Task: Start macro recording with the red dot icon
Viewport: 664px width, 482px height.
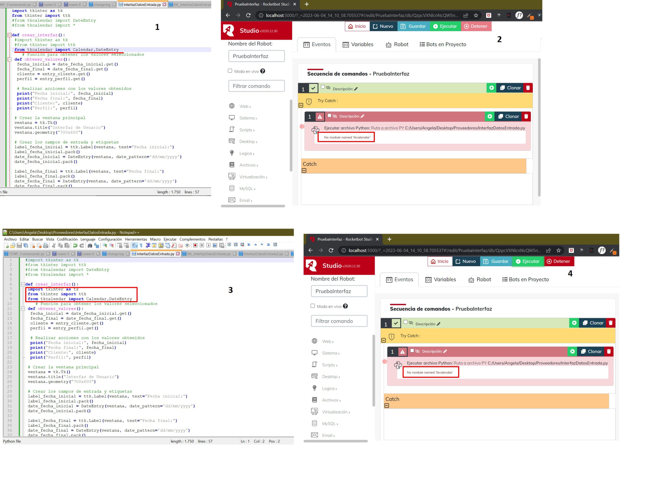Action: pos(195,245)
